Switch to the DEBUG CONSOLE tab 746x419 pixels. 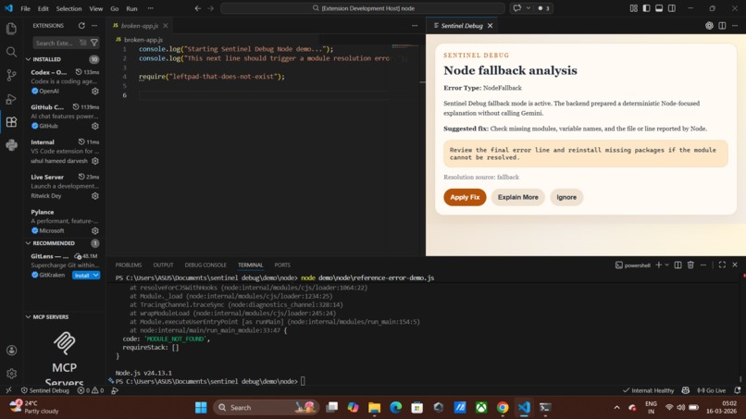[x=205, y=265]
